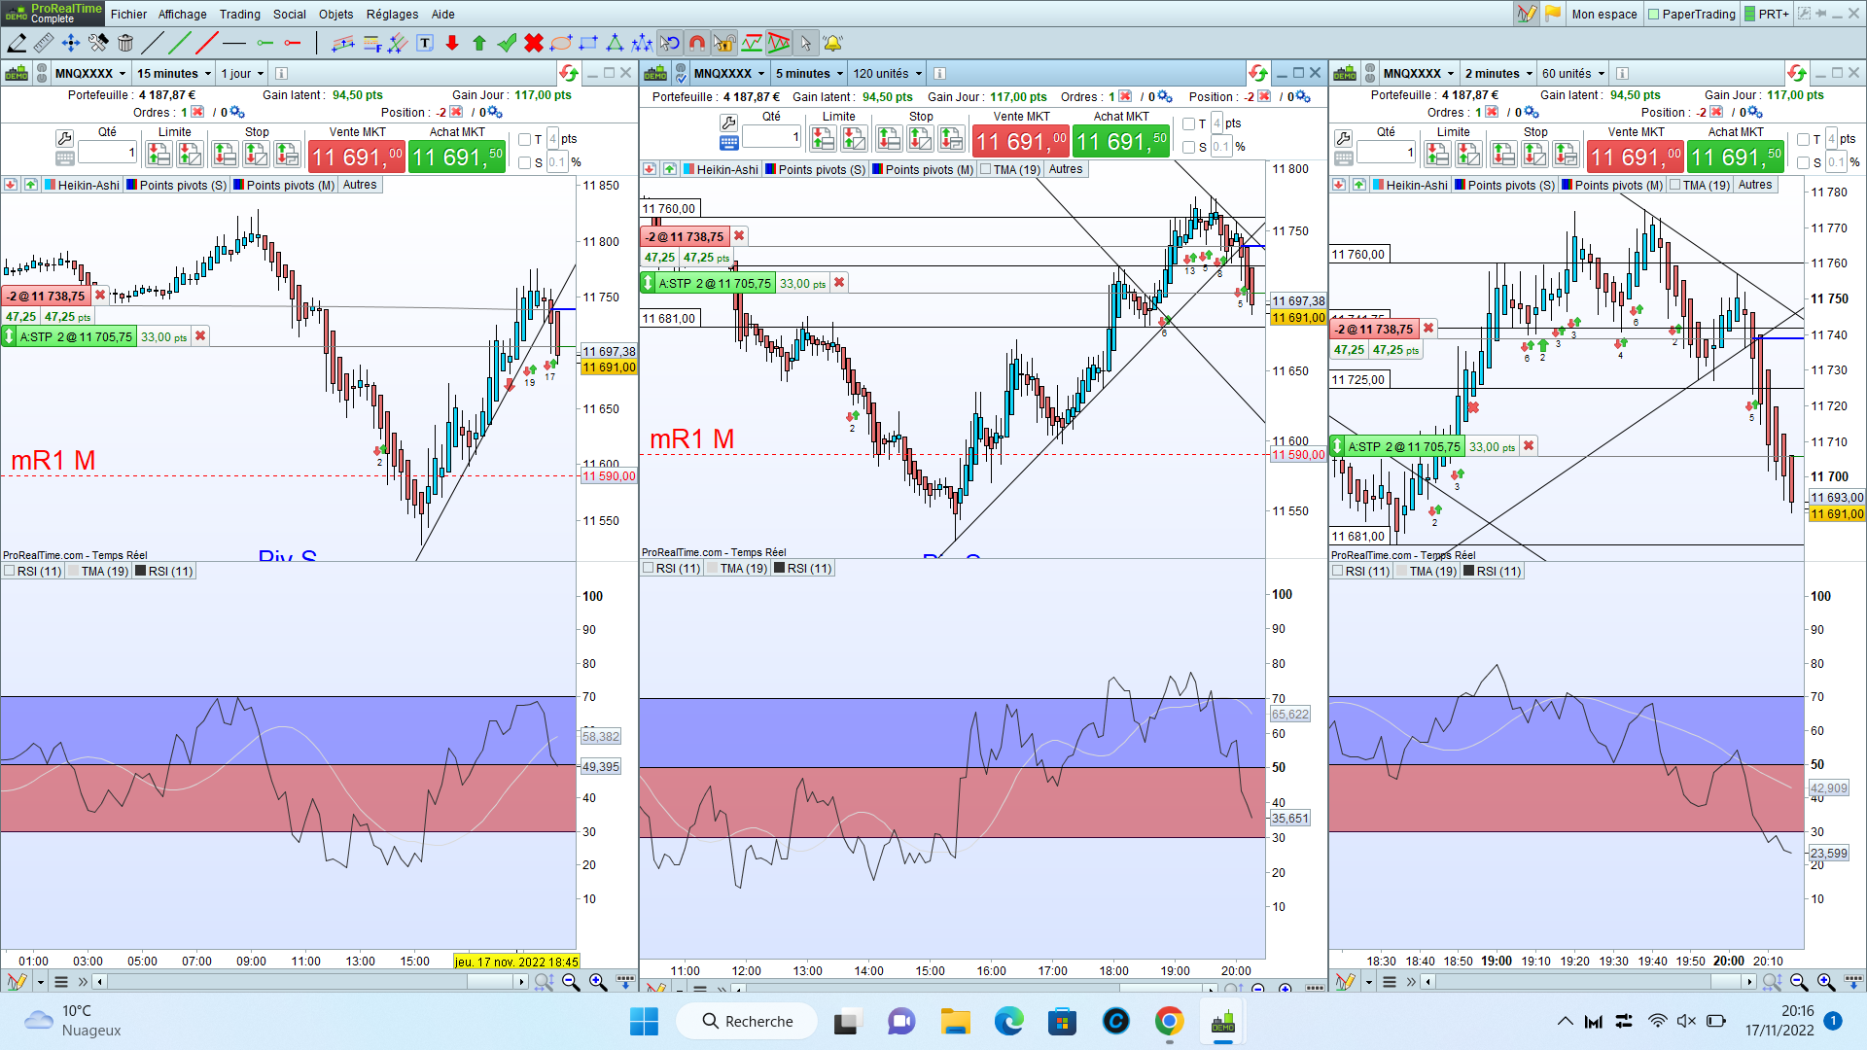Toggle TMA (19) checkbox in middle chart
The width and height of the screenshot is (1867, 1050).
[986, 169]
